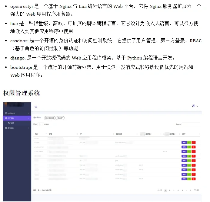Viewport: 210px width, 202px height.
Task: Click the word django in bullet list
Action: pos(18,58)
